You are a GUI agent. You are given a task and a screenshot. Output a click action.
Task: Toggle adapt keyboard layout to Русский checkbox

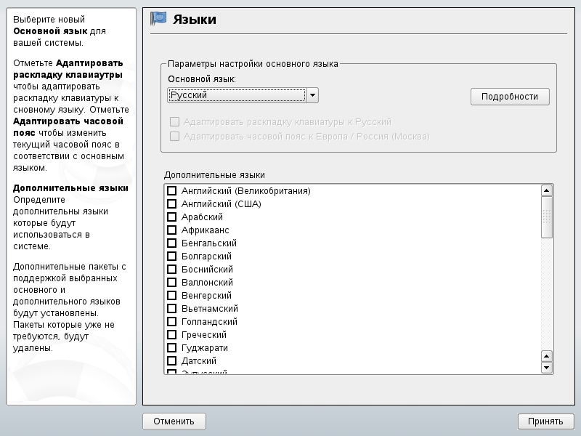coord(174,122)
